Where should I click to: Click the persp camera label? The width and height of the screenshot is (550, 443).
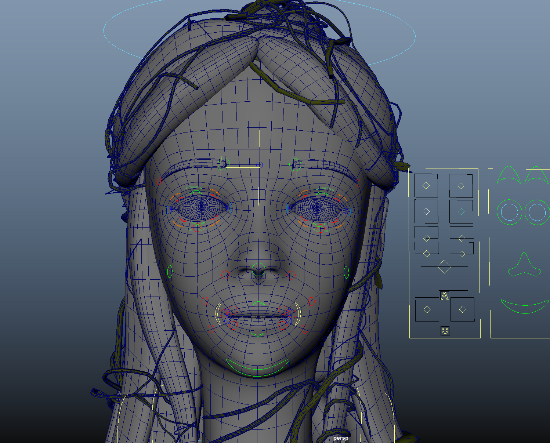(340, 438)
